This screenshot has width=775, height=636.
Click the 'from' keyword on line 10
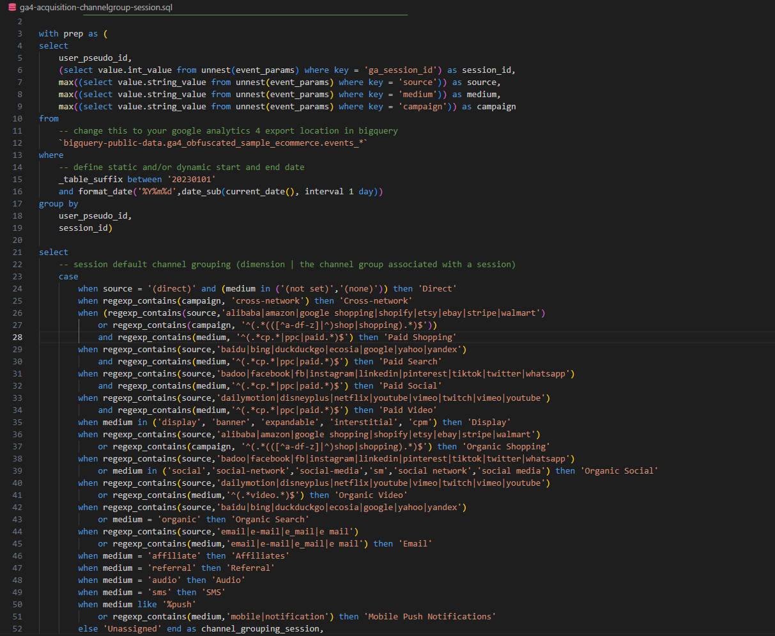(x=49, y=118)
